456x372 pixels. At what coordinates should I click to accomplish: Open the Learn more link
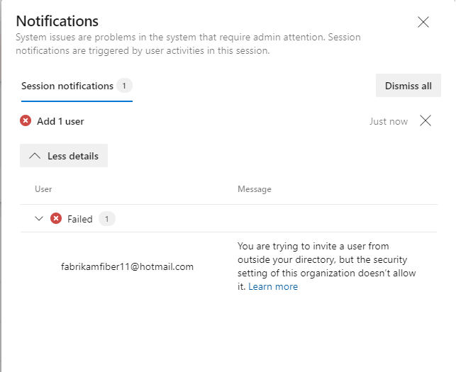pos(273,286)
